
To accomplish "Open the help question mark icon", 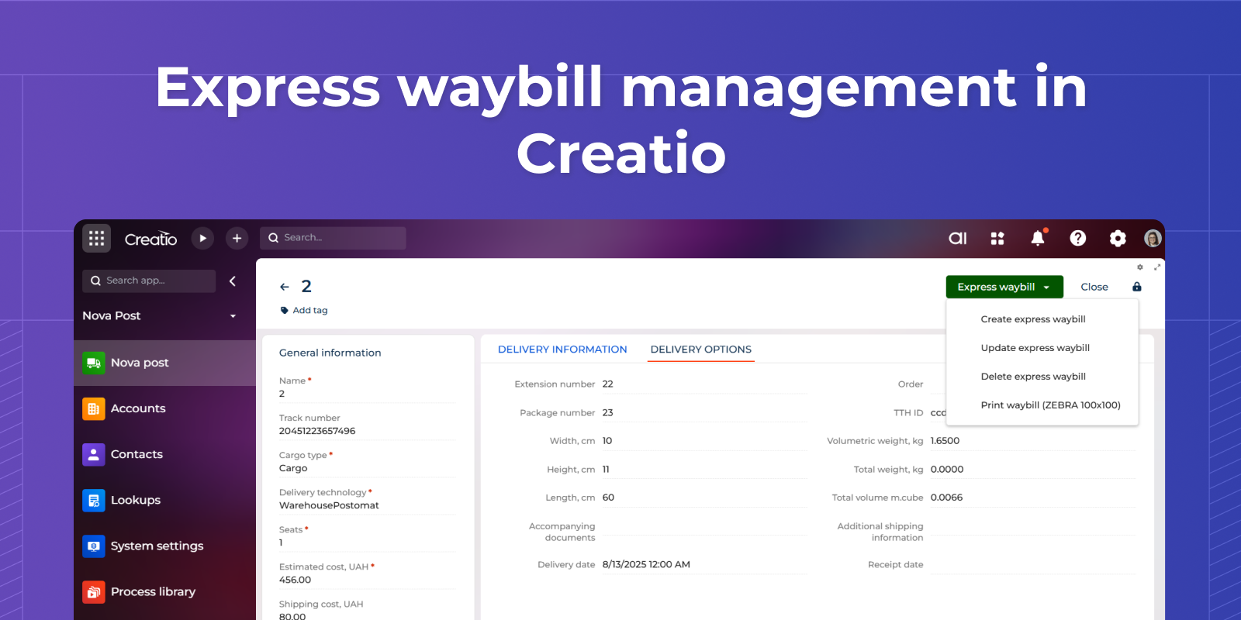I will [1077, 238].
